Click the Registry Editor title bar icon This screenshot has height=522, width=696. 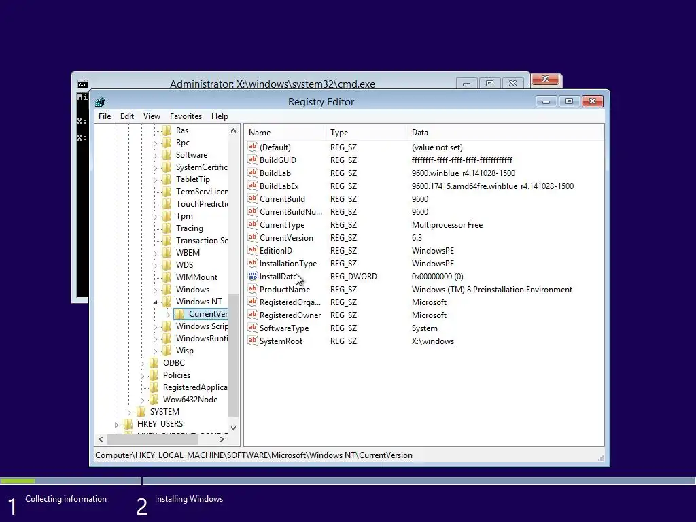101,102
